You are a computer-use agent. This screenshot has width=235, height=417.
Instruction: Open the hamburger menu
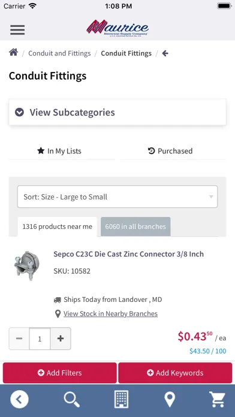point(17,30)
